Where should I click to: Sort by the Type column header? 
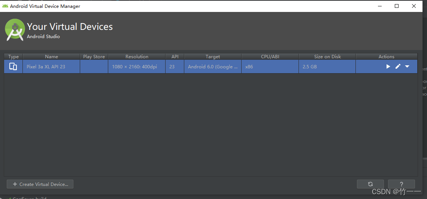(13, 56)
